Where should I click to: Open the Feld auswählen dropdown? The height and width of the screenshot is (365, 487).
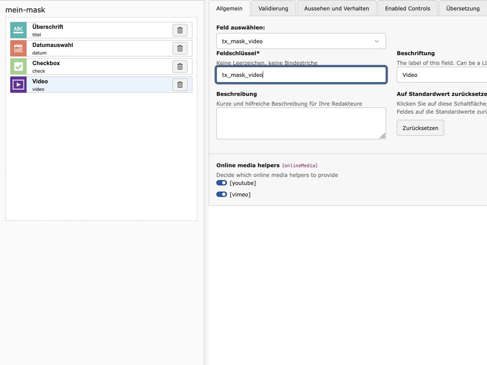[301, 41]
